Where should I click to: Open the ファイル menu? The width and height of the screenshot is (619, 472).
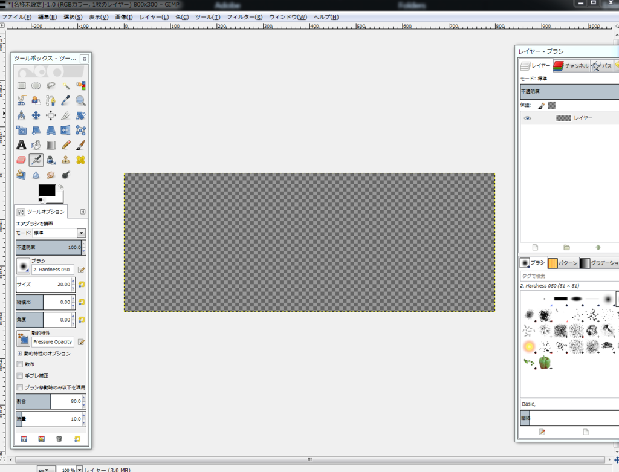[17, 17]
